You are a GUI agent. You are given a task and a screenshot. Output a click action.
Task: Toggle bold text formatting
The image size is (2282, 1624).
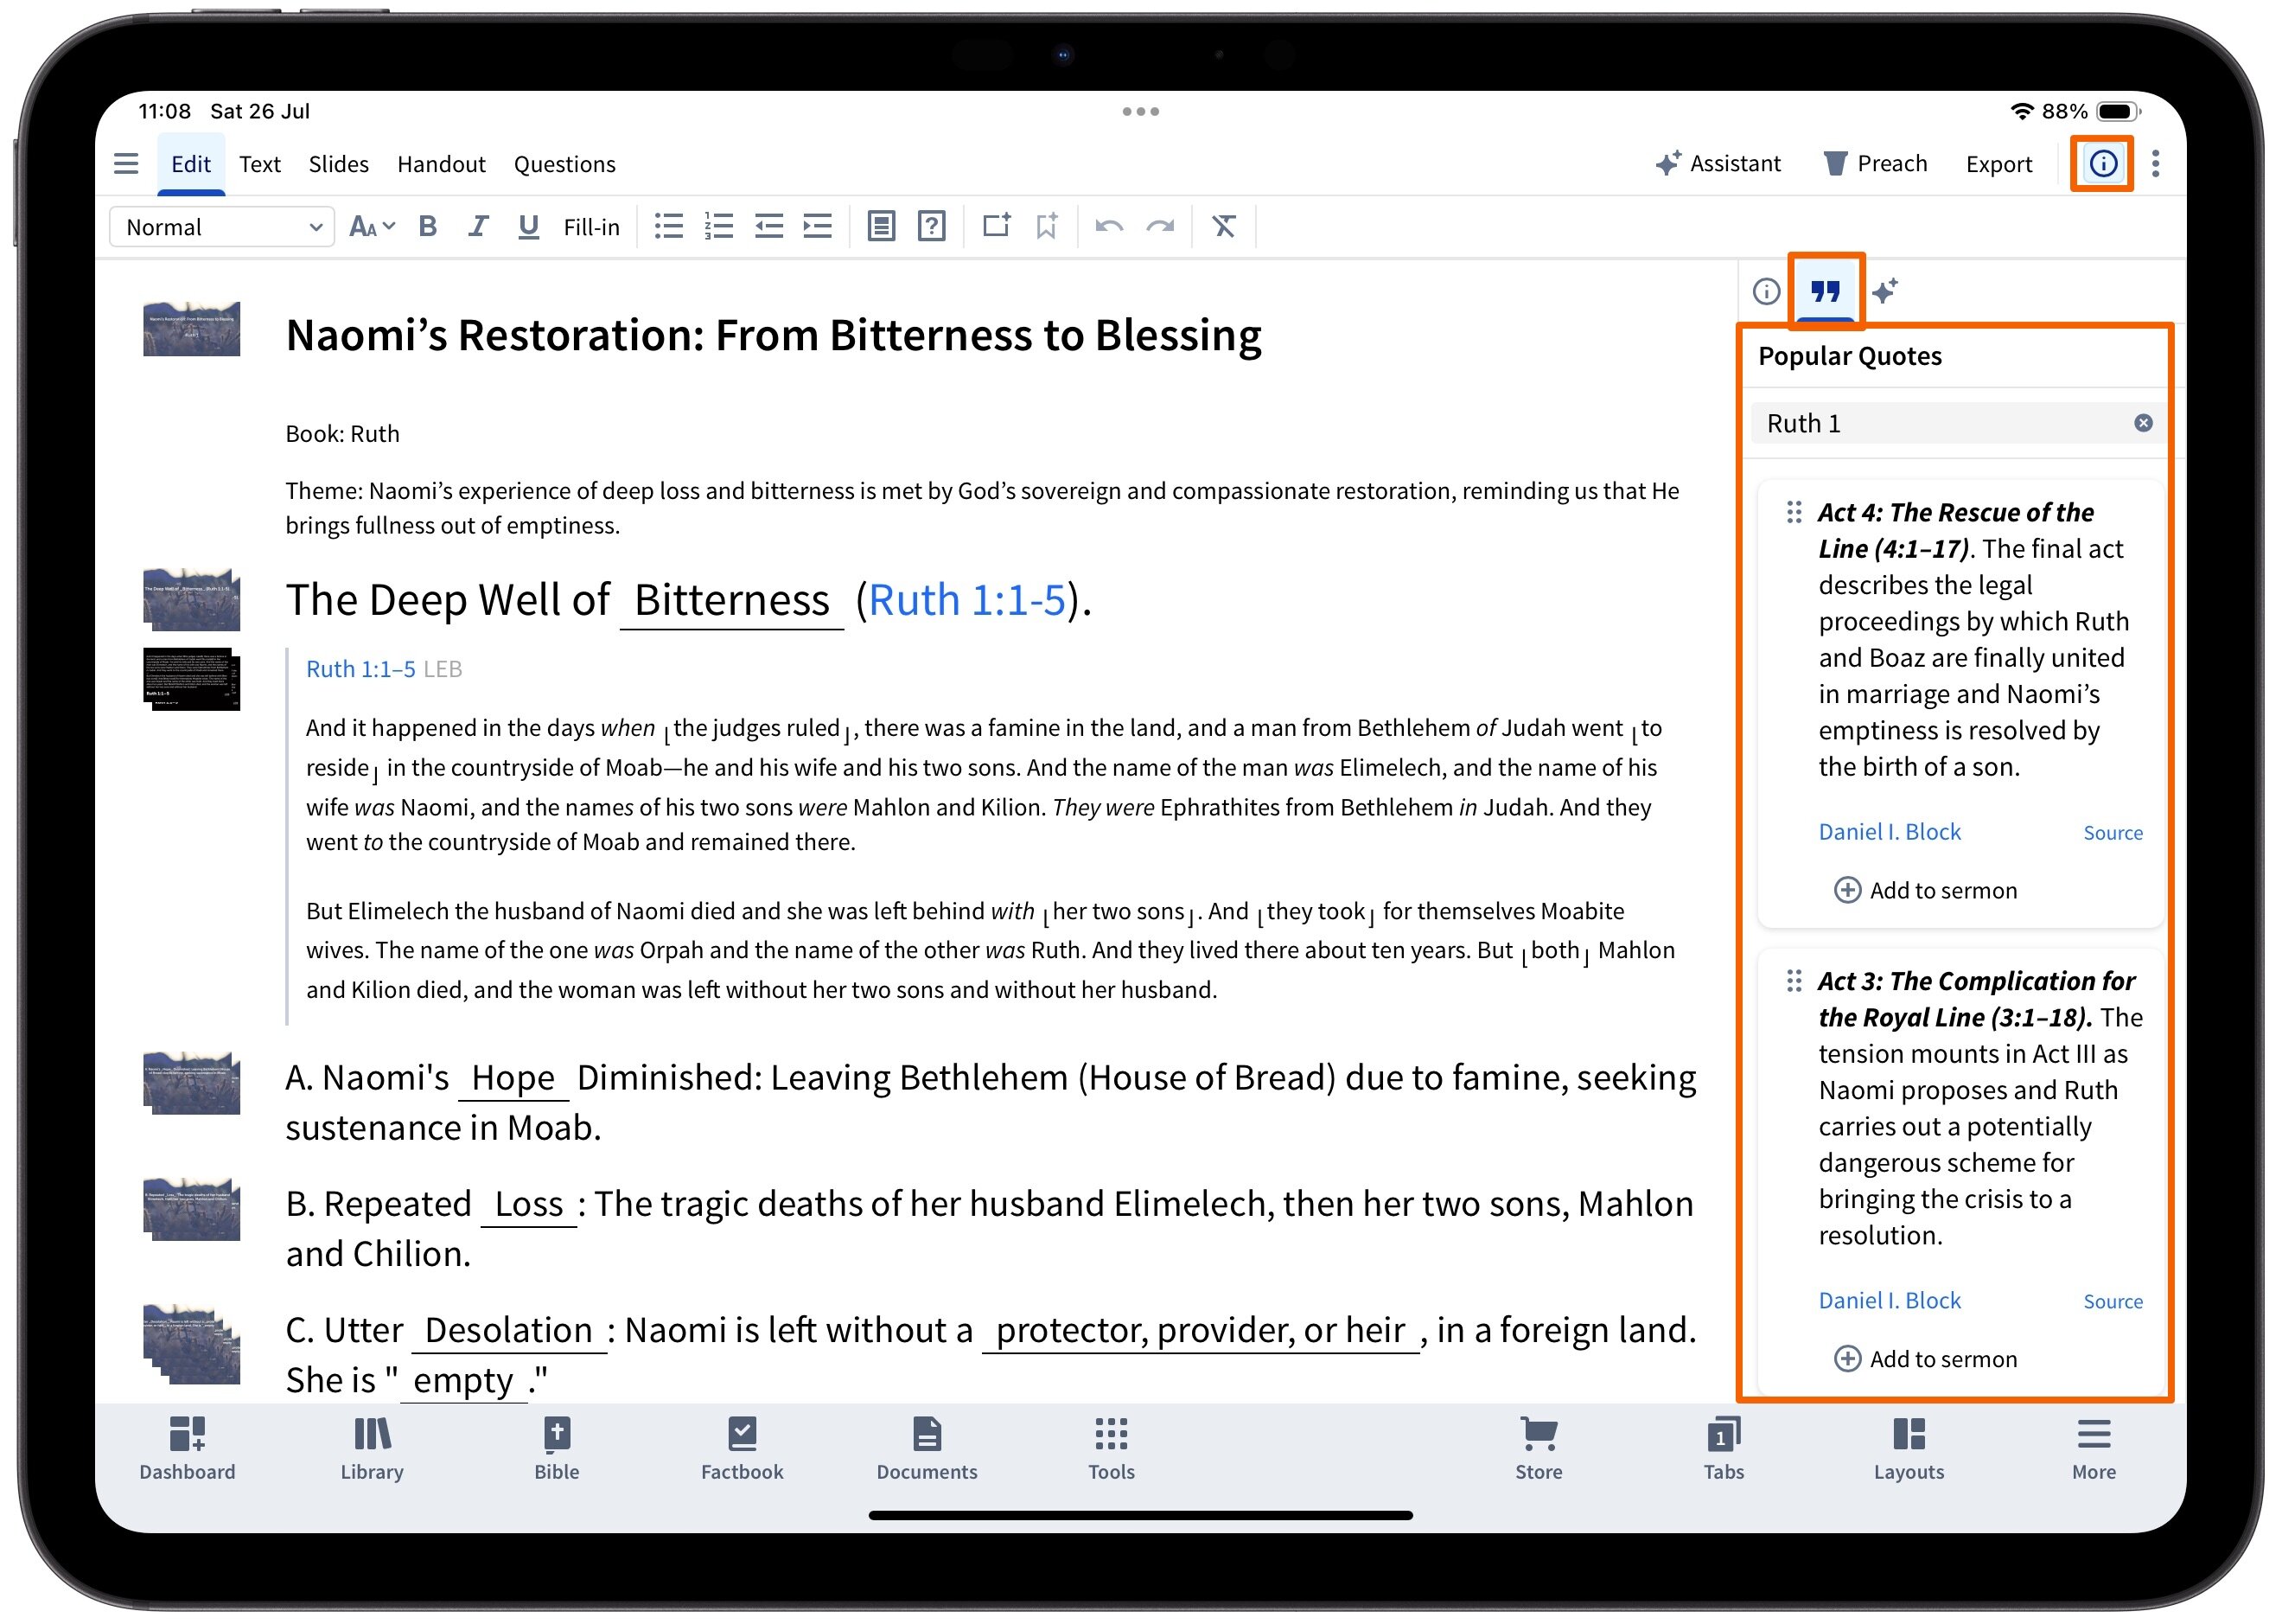(428, 227)
